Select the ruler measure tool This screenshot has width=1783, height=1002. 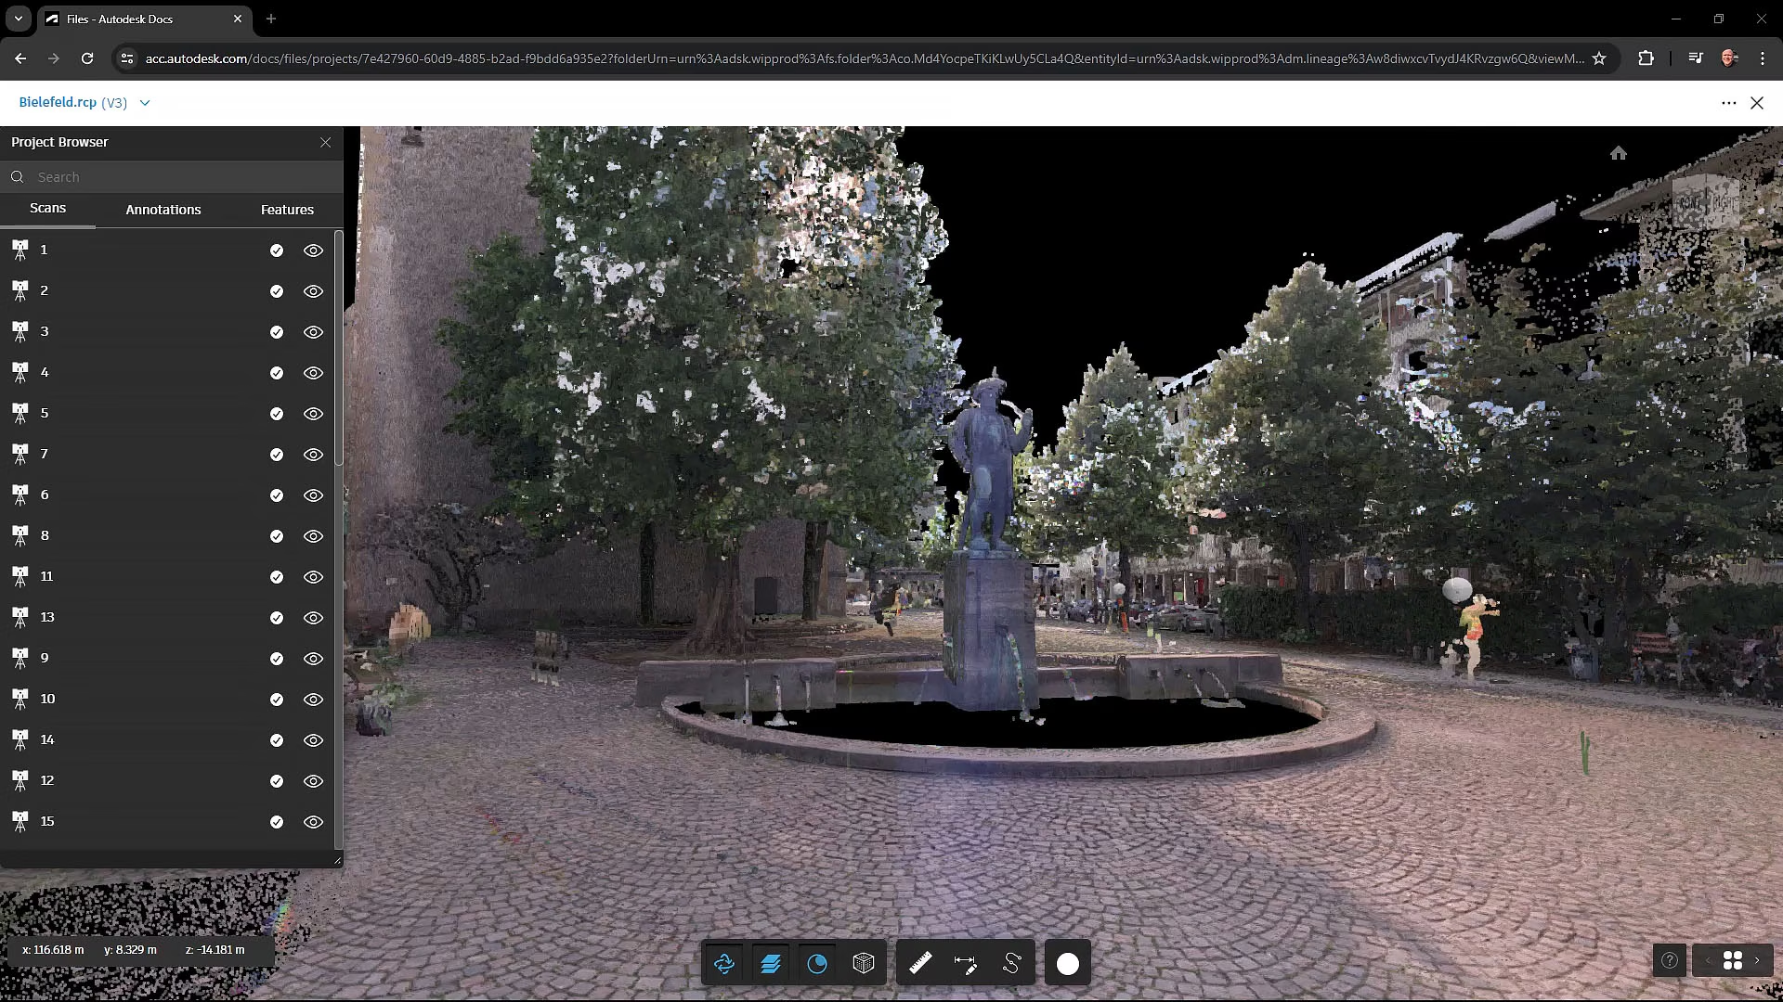[920, 964]
